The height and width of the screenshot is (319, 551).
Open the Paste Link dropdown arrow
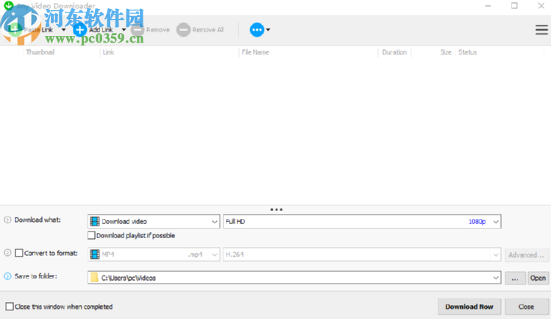click(63, 30)
